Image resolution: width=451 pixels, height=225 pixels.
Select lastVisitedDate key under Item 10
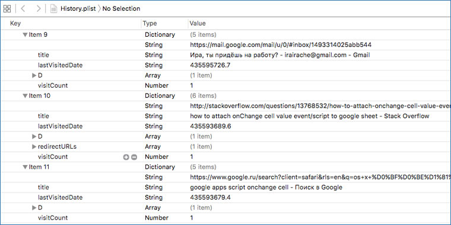pyautogui.click(x=60, y=126)
